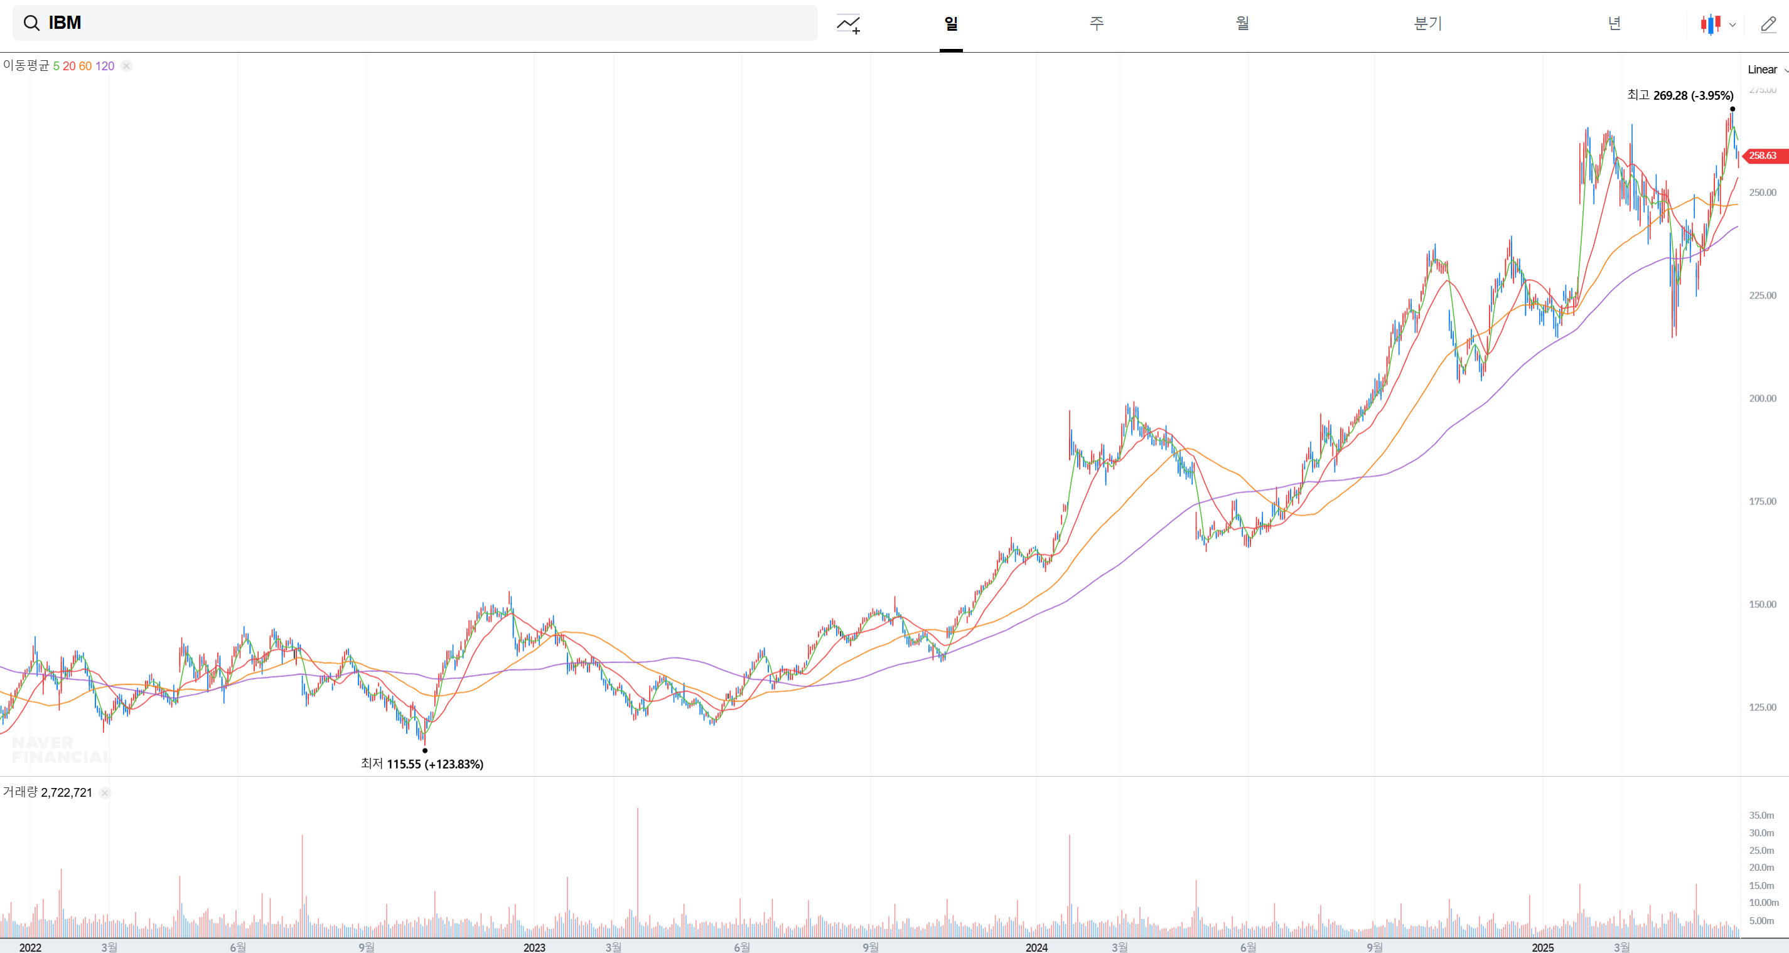Click the purple 120 moving average period
Image resolution: width=1789 pixels, height=953 pixels.
coord(105,66)
